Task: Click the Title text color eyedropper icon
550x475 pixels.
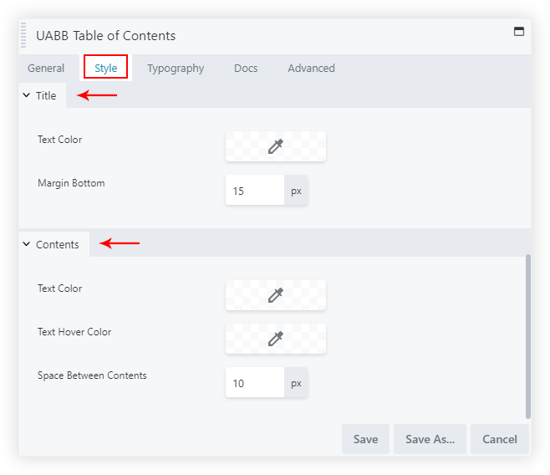Action: click(x=276, y=146)
